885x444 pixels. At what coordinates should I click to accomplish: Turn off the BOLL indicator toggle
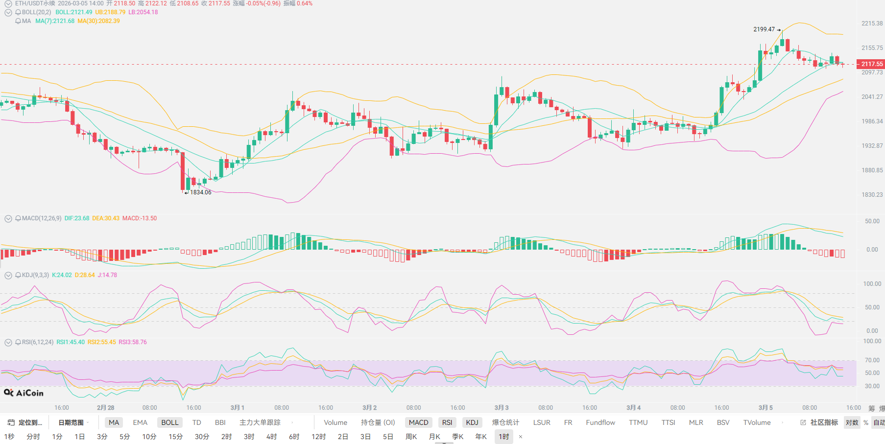point(170,422)
